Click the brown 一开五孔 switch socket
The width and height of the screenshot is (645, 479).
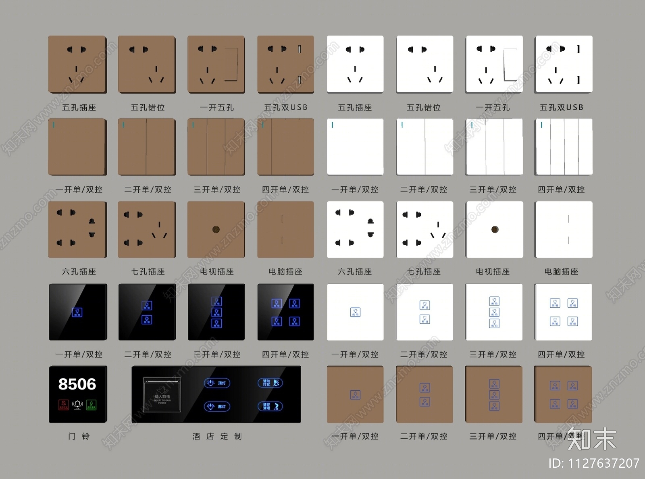216,65
